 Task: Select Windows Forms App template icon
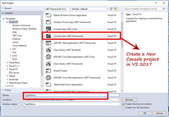pos(48,22)
